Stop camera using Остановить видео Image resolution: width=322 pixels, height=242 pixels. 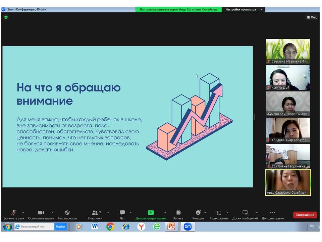coord(41,213)
